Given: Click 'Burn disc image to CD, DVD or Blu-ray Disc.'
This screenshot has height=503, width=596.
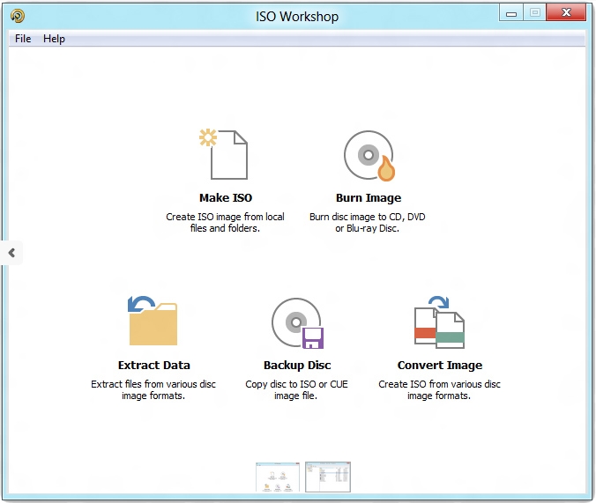Looking at the screenshot, I should tap(367, 223).
